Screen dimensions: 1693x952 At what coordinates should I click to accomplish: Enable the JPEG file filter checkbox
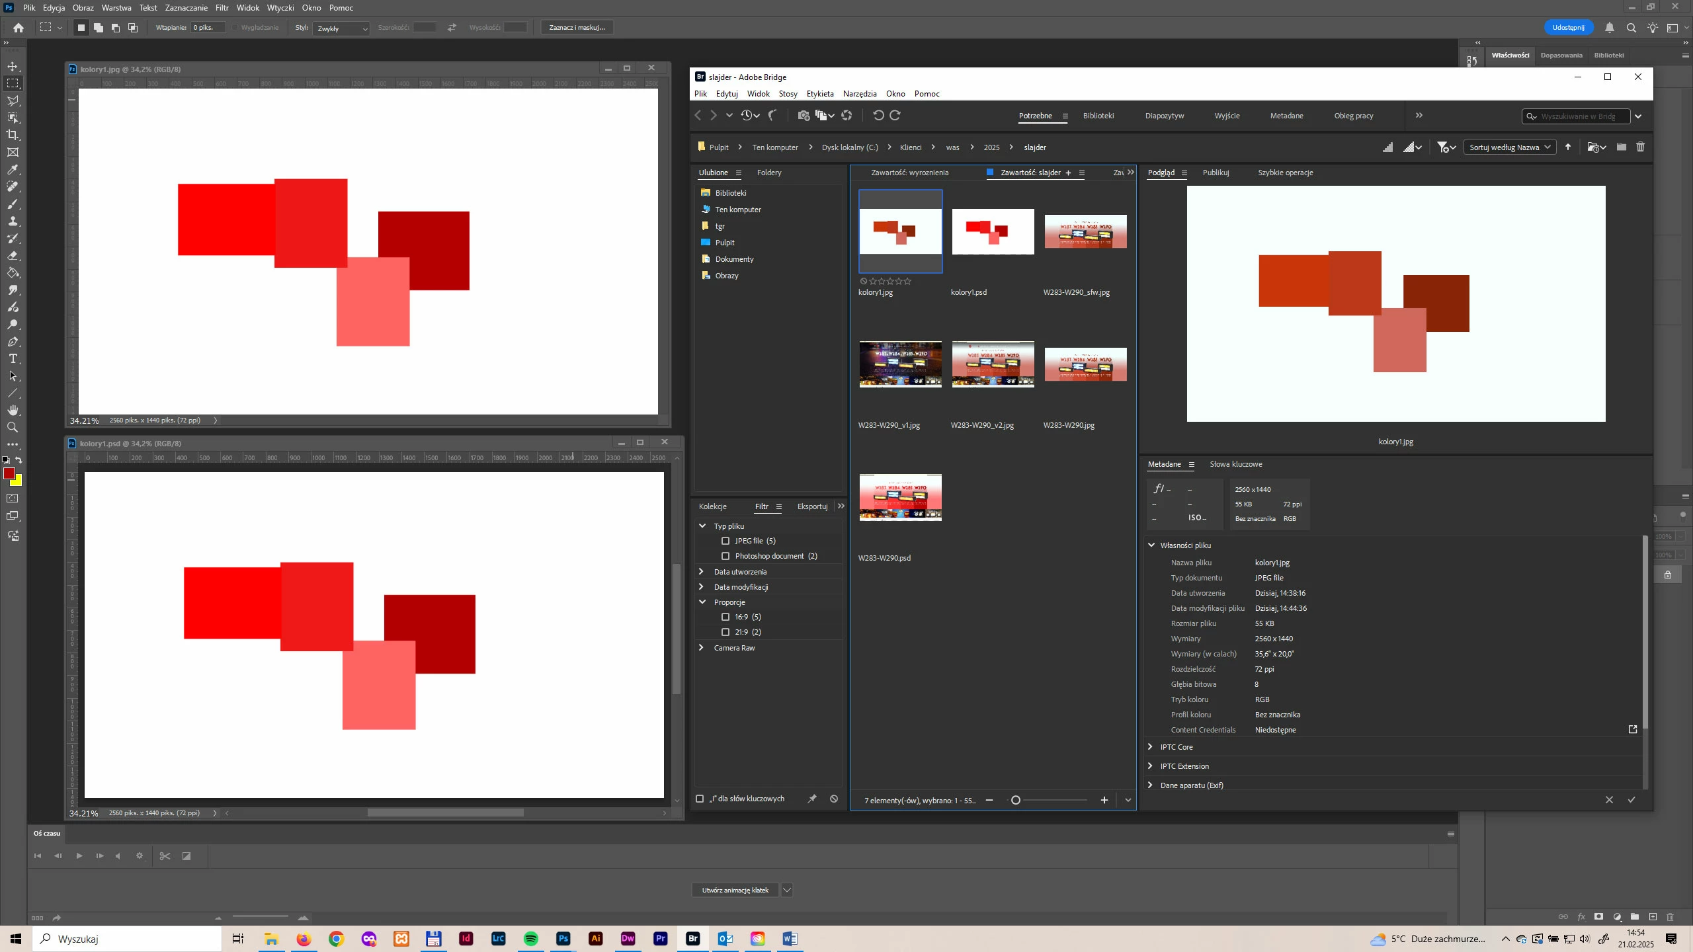(725, 541)
